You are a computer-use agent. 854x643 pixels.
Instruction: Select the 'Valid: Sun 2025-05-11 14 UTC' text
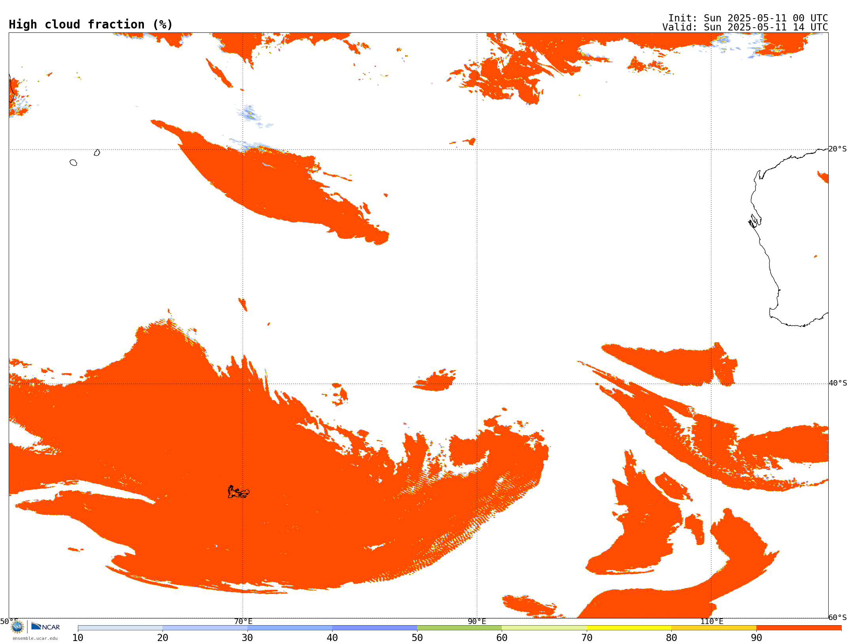(745, 27)
